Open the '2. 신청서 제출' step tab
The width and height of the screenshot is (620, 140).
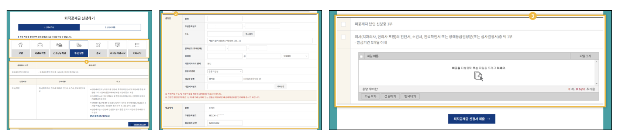coord(110,27)
